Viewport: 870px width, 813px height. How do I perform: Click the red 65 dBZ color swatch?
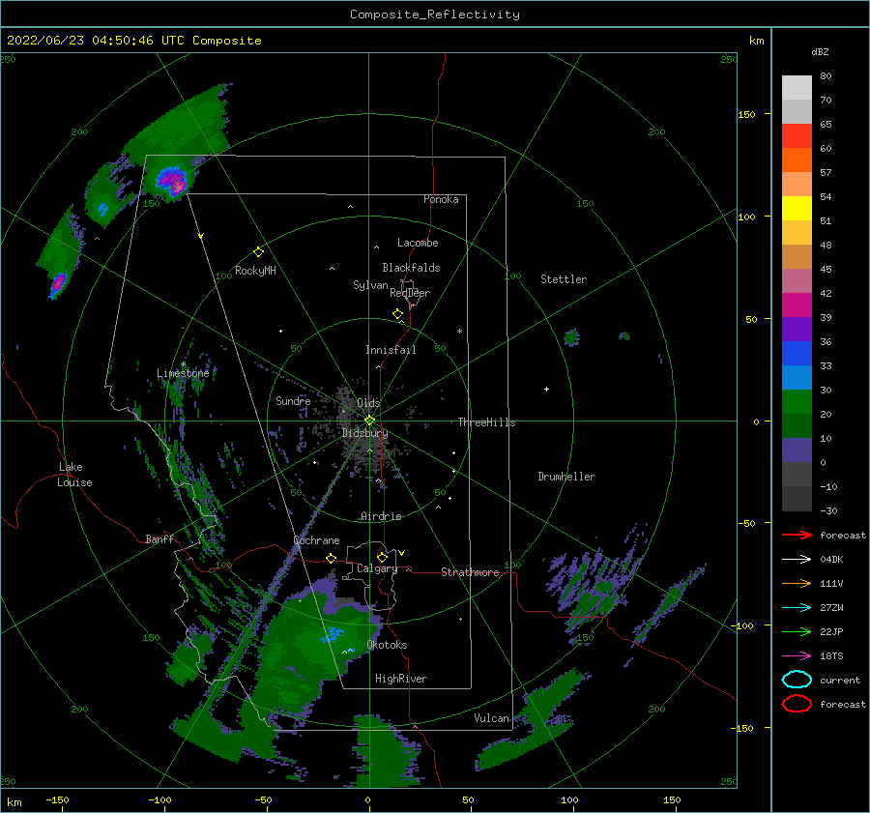tap(797, 135)
